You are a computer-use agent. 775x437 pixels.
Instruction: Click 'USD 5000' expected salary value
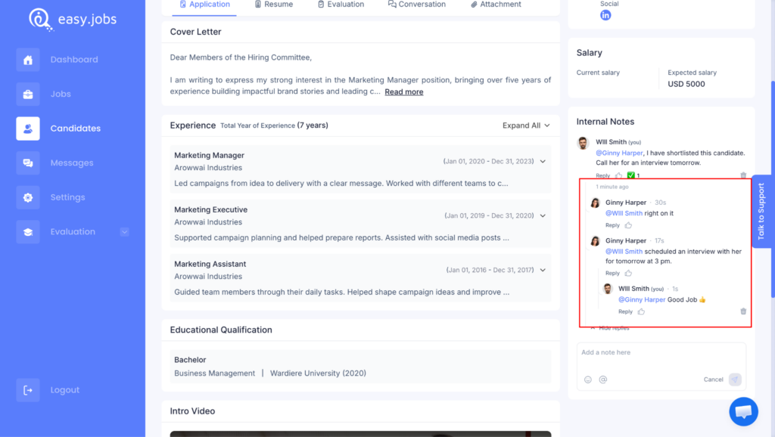686,84
